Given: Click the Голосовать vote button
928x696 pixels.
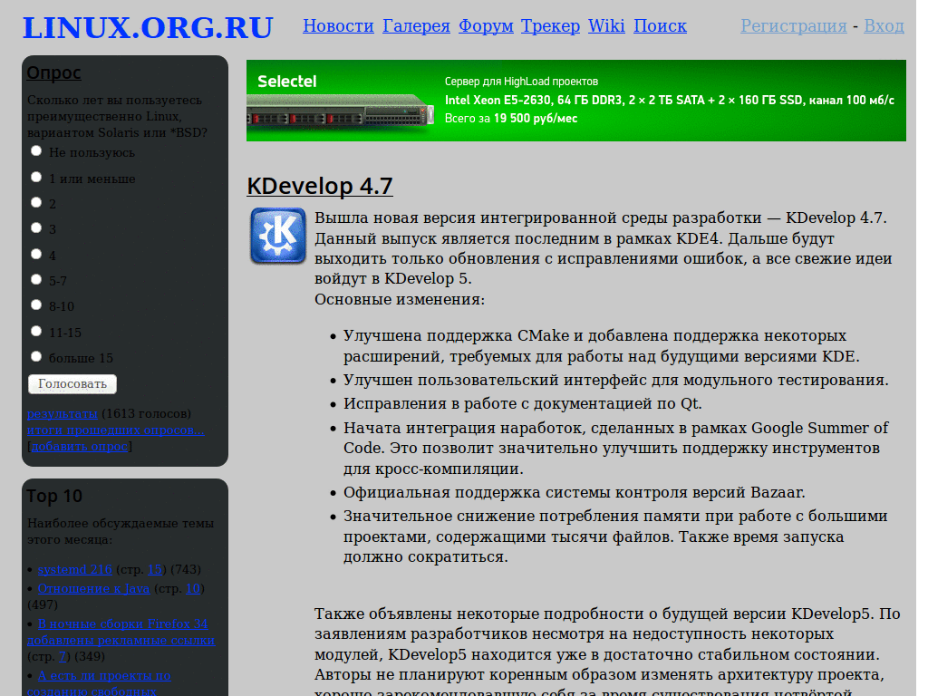Looking at the screenshot, I should [72, 384].
